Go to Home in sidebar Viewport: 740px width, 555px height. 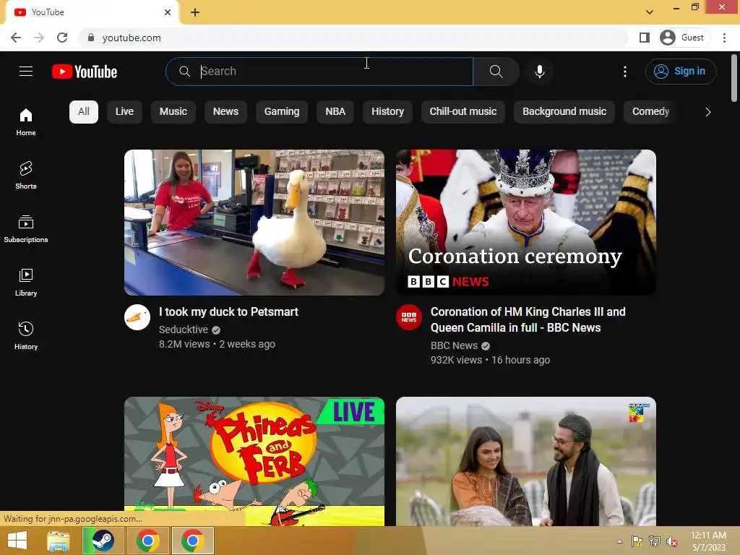pos(26,122)
